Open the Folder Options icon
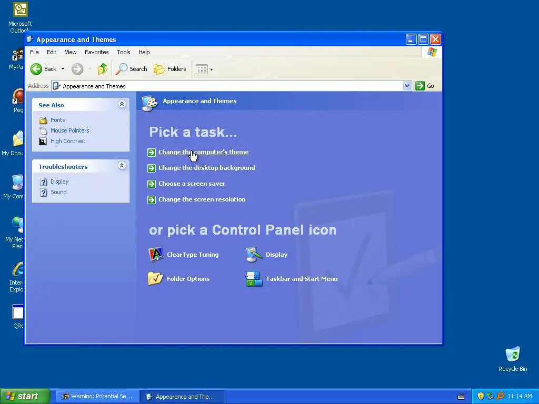539x404 pixels. point(155,279)
